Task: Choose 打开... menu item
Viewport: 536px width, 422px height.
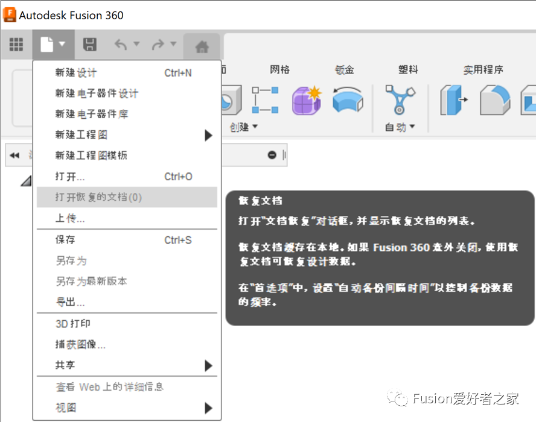Action: [127, 177]
